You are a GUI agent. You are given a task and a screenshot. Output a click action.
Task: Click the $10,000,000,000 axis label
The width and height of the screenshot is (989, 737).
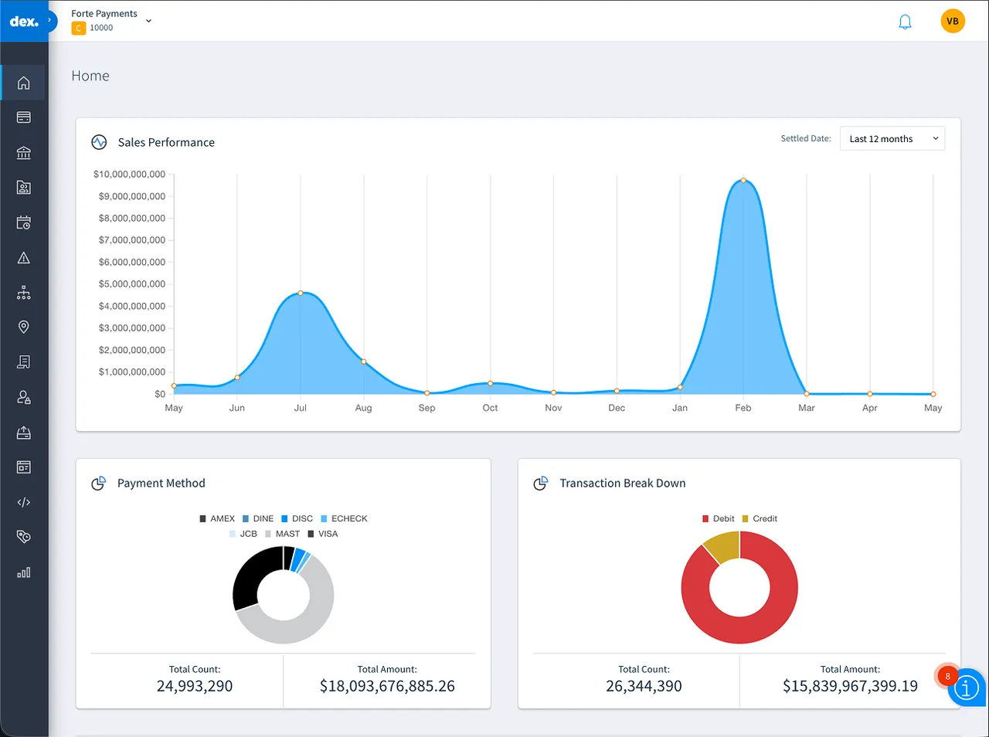click(129, 174)
